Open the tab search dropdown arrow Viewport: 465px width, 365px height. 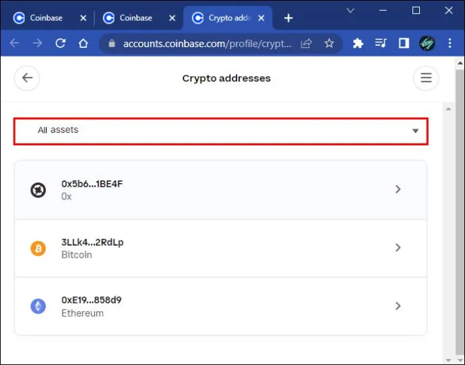pyautogui.click(x=350, y=11)
